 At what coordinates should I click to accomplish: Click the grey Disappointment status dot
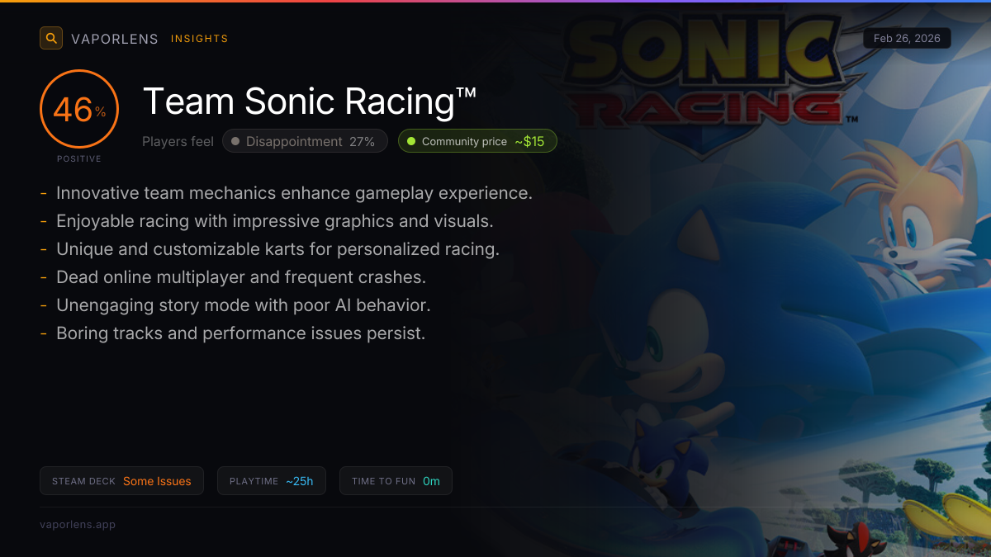click(235, 141)
